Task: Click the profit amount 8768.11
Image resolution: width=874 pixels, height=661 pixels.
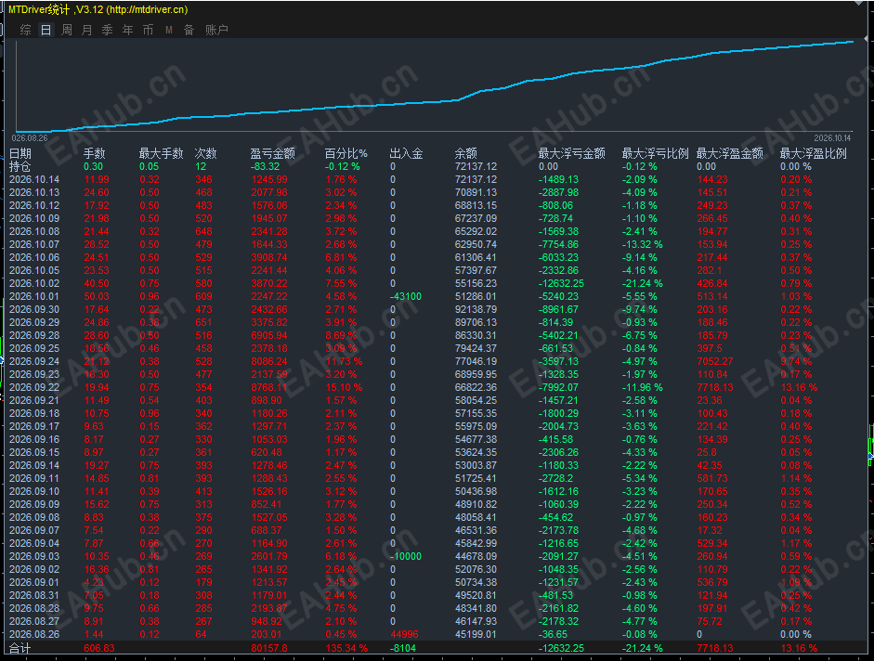Action: point(269,387)
